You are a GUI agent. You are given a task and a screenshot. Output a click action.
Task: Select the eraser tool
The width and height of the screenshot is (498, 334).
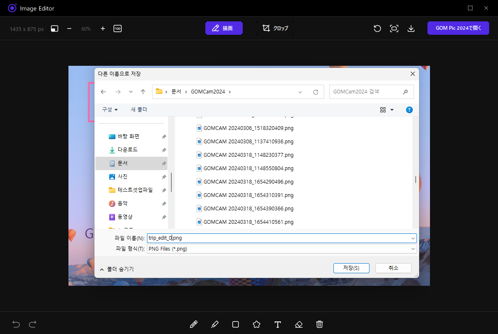pos(299,324)
